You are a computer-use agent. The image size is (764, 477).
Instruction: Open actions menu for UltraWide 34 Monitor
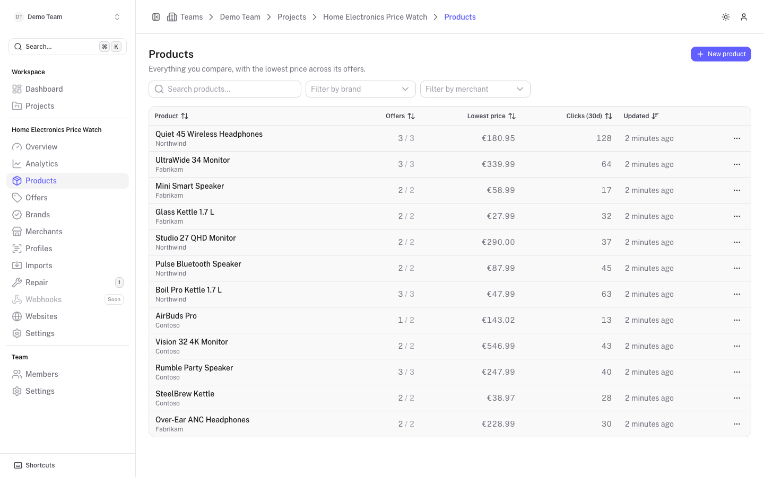[x=737, y=164]
